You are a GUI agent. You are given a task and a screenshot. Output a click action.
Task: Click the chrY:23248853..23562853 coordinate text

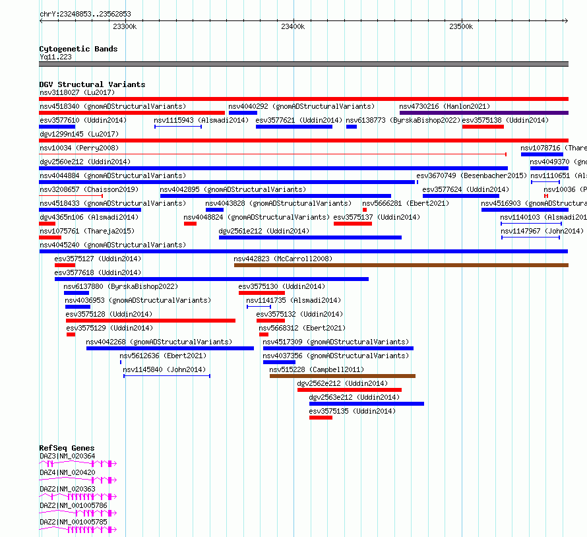click(85, 15)
